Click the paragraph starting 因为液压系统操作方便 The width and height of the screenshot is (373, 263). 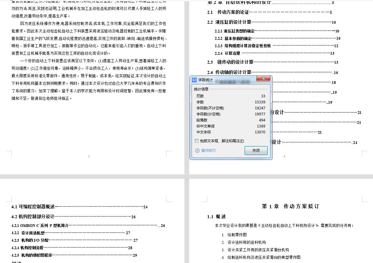[89, 38]
